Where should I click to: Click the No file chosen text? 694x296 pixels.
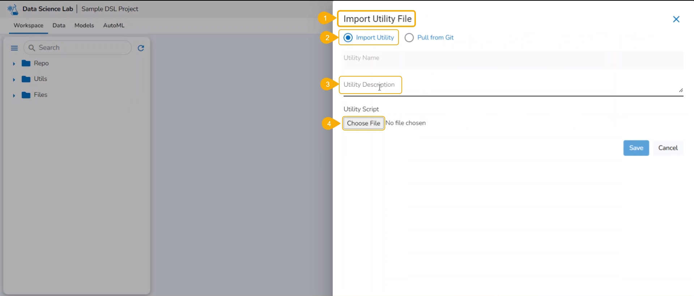pos(405,123)
